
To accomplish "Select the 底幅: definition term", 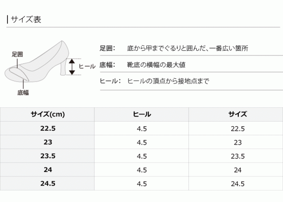I will coord(107,65).
